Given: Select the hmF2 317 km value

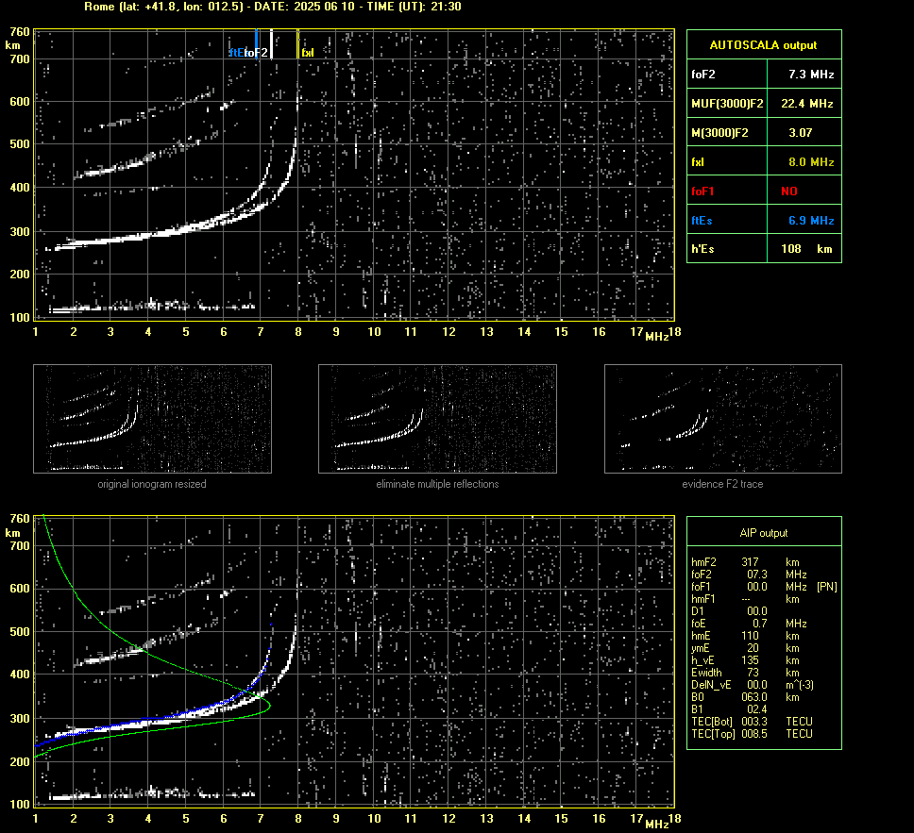Looking at the screenshot, I should tap(770, 562).
